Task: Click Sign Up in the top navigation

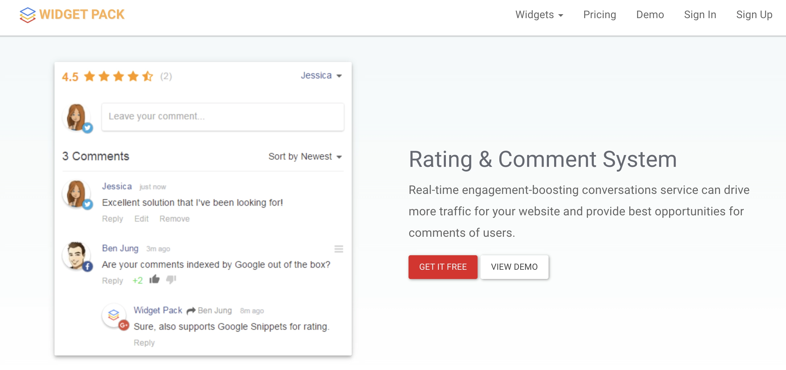Action: point(754,15)
